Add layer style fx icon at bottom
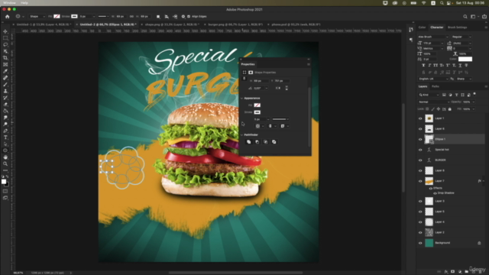This screenshot has height=275, width=489. coord(446,272)
